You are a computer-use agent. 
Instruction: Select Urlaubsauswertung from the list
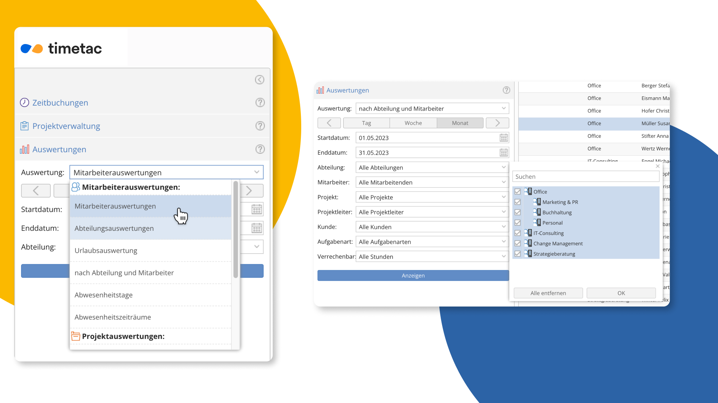(x=106, y=250)
